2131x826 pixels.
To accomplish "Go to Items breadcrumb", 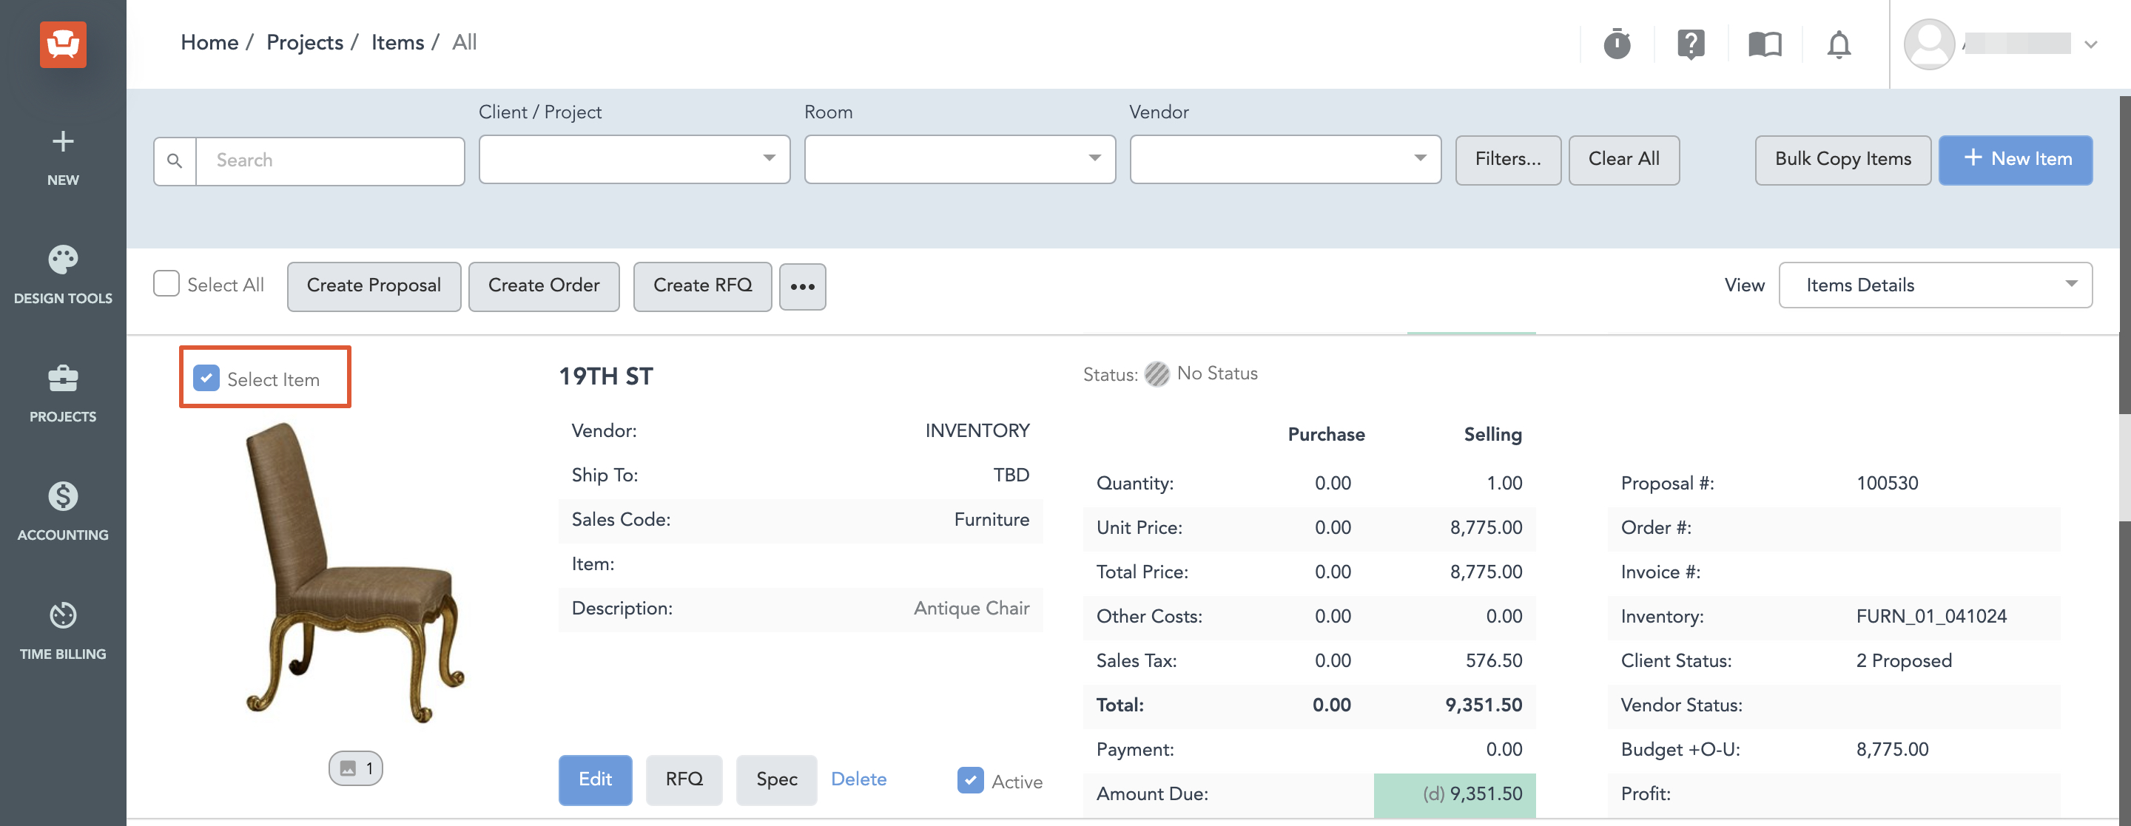I will [397, 42].
